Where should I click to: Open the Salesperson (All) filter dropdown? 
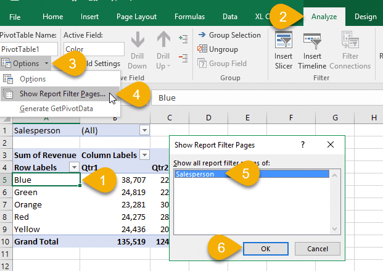[x=144, y=130]
